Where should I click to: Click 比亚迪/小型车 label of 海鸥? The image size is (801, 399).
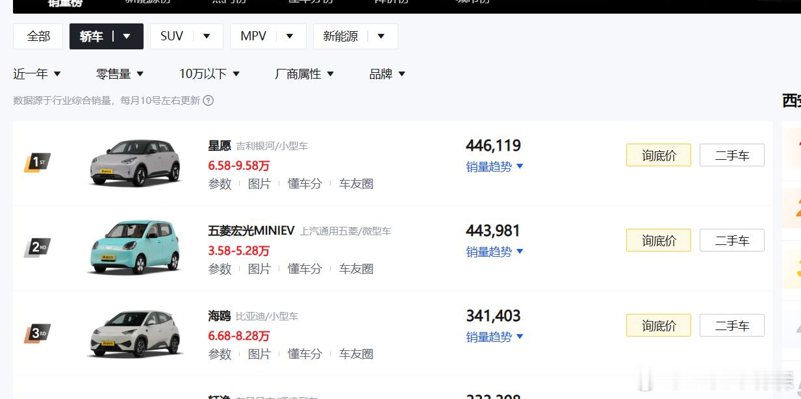coord(267,316)
